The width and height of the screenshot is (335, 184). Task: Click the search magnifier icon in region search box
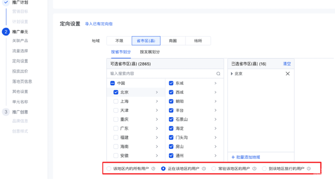tap(218, 74)
